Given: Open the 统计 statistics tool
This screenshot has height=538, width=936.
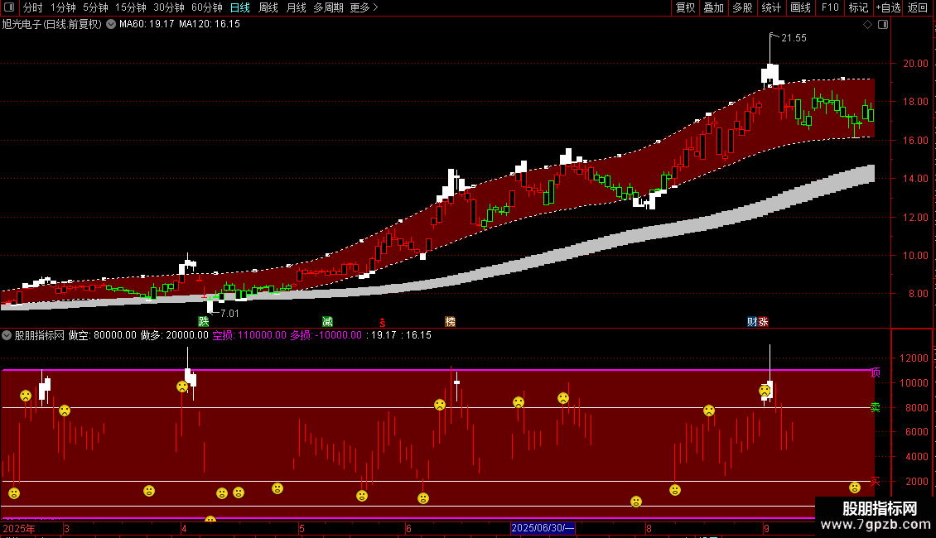Looking at the screenshot, I should [x=771, y=7].
